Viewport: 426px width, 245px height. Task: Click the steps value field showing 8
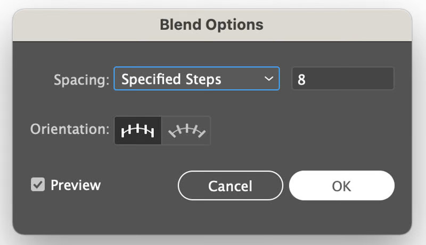tap(342, 79)
